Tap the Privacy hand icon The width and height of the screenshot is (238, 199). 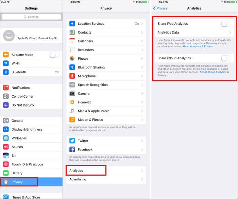click(6, 182)
